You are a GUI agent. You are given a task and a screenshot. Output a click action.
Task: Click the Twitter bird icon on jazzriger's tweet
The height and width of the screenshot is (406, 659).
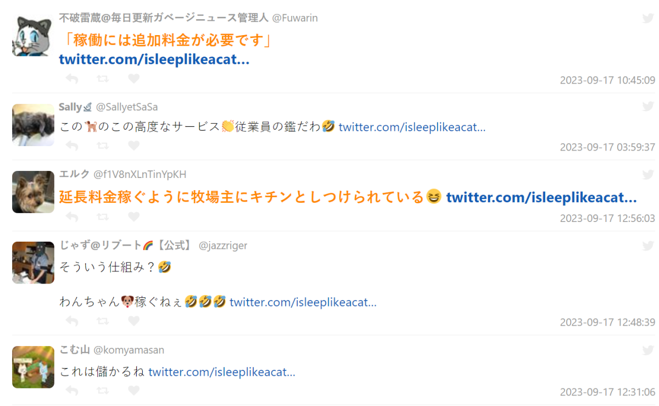[648, 246]
